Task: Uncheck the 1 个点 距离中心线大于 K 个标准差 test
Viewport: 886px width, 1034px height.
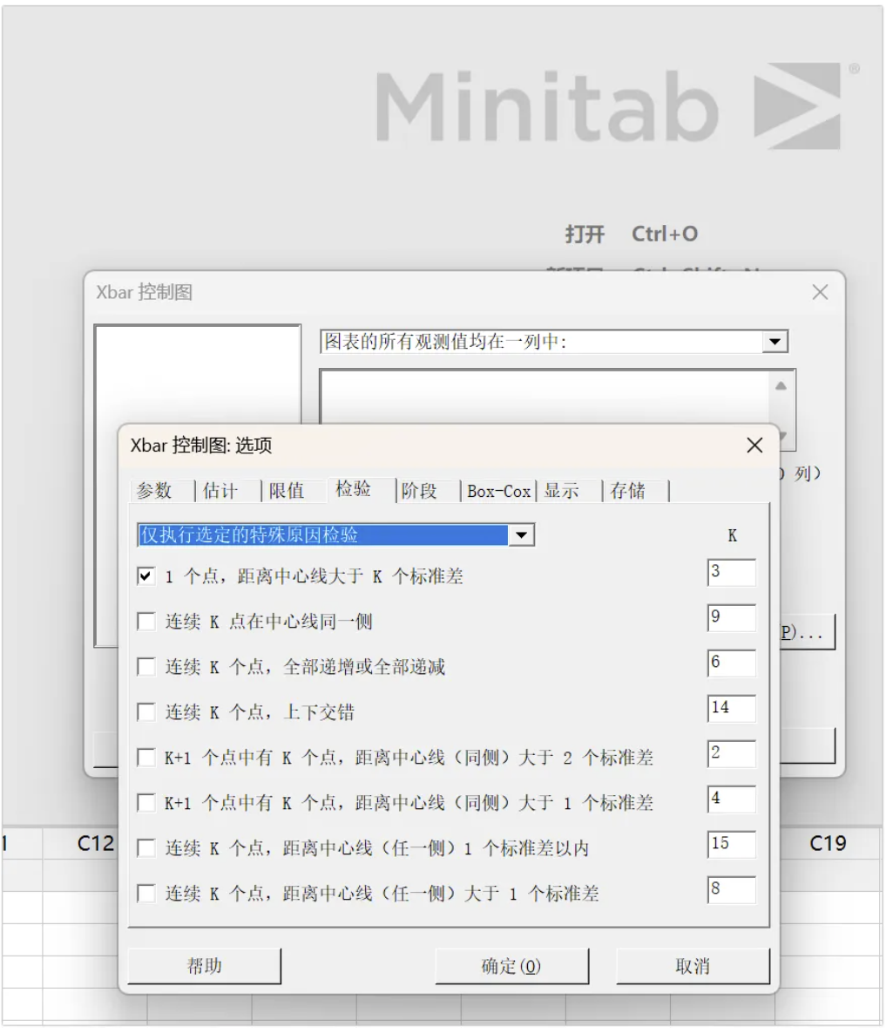Action: click(146, 576)
